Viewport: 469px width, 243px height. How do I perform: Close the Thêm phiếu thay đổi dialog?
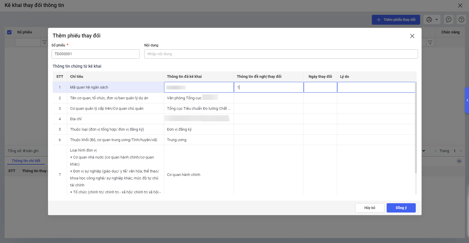pos(412,36)
